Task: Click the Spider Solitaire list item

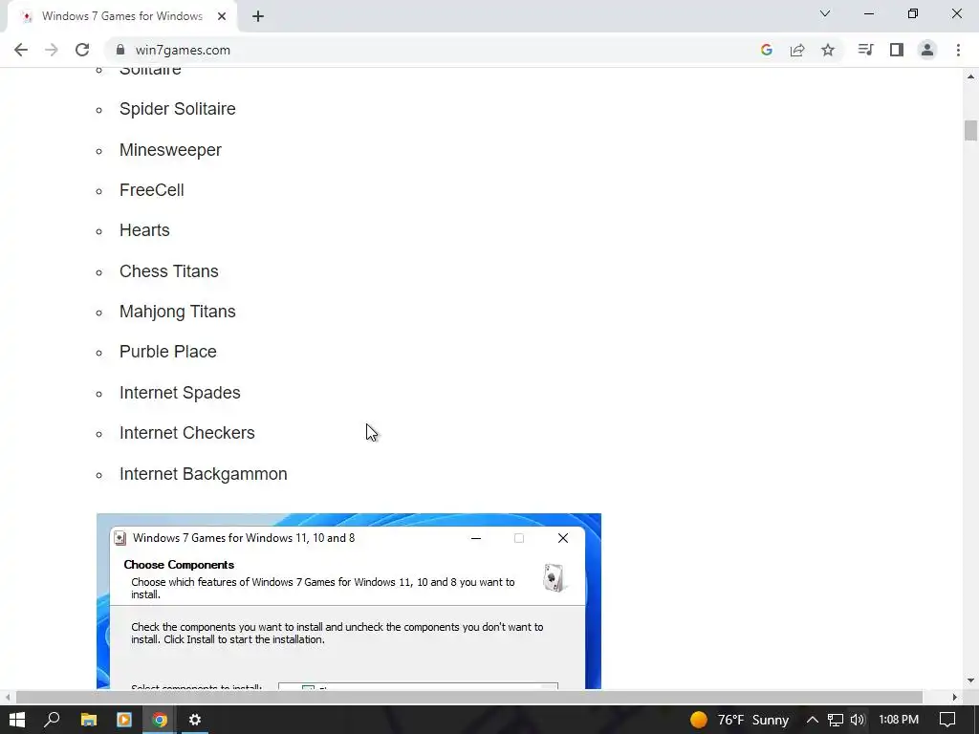Action: click(177, 109)
